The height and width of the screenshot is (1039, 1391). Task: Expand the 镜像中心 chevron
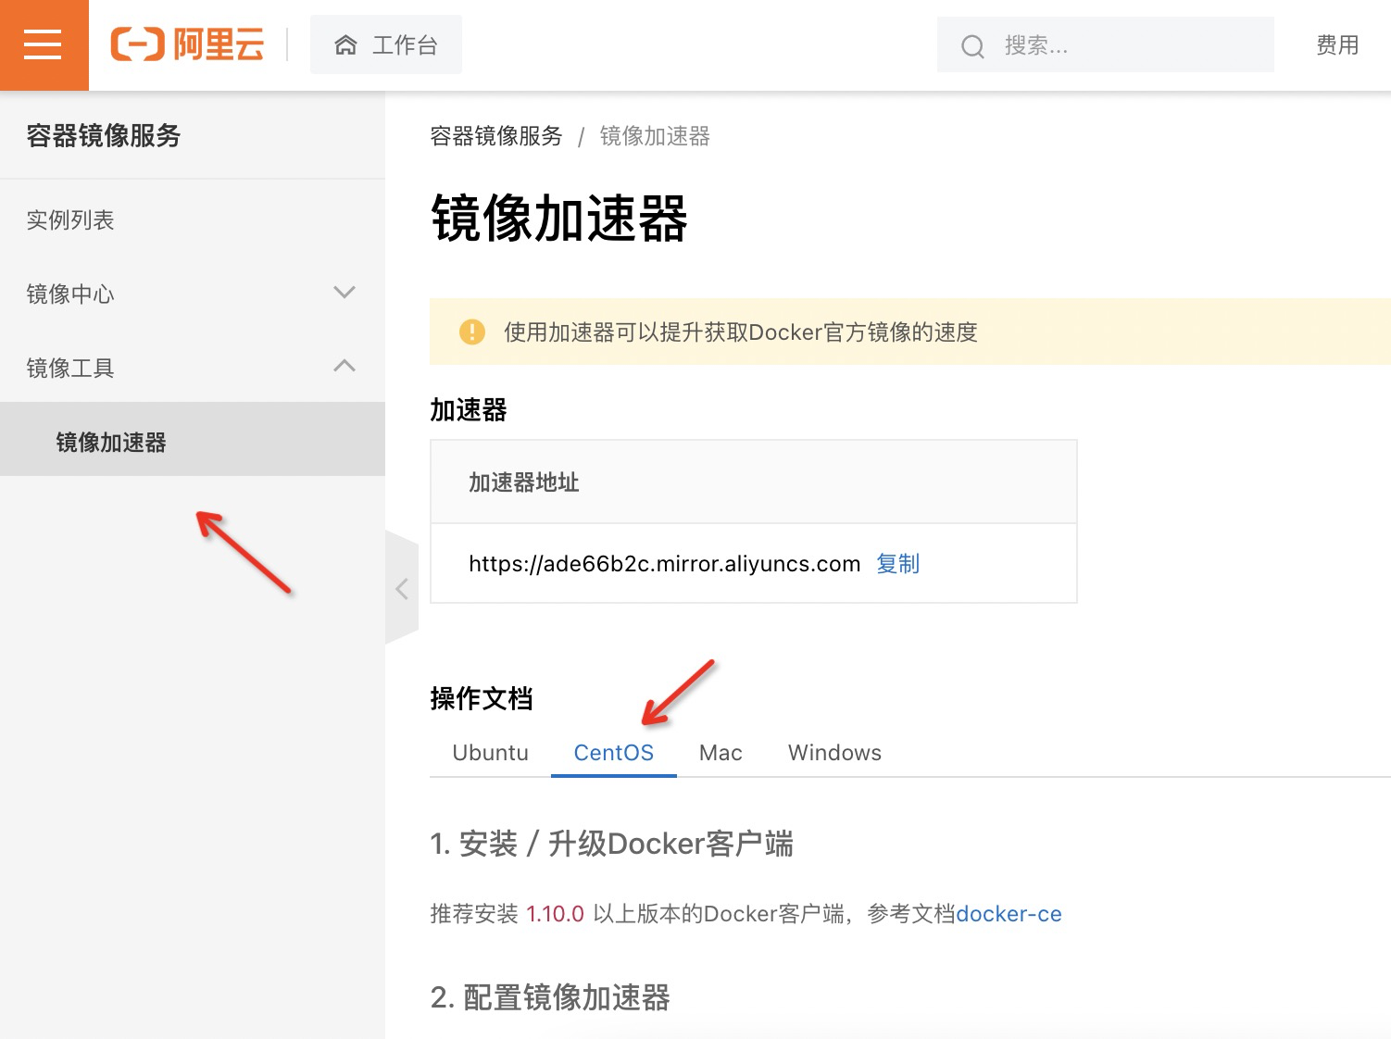[x=345, y=293]
